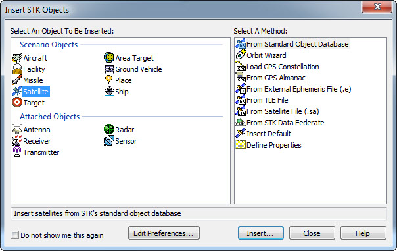Choose From Standard Object Database method text
This screenshot has height=251, width=397.
(x=298, y=44)
